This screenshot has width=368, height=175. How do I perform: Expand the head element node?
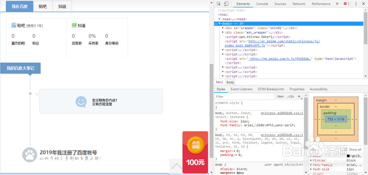coord(220,19)
